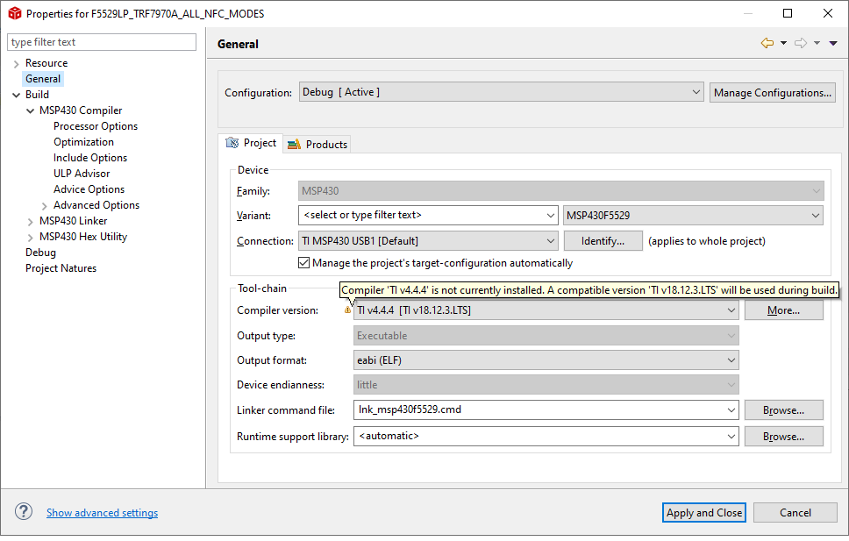849x541 pixels.
Task: Click the help question mark icon
Action: click(x=24, y=512)
